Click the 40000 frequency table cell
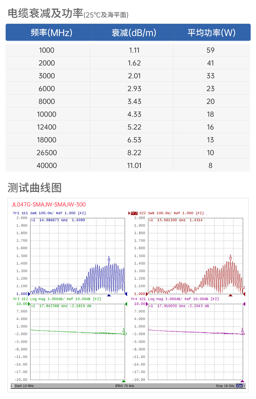Viewport: 256px width, 399px height. [47, 166]
